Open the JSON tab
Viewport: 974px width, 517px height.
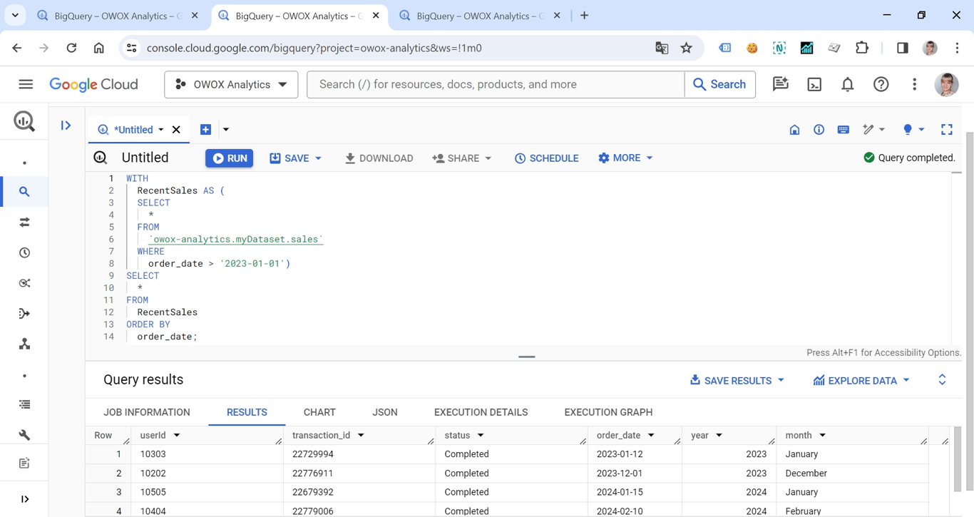click(x=385, y=412)
